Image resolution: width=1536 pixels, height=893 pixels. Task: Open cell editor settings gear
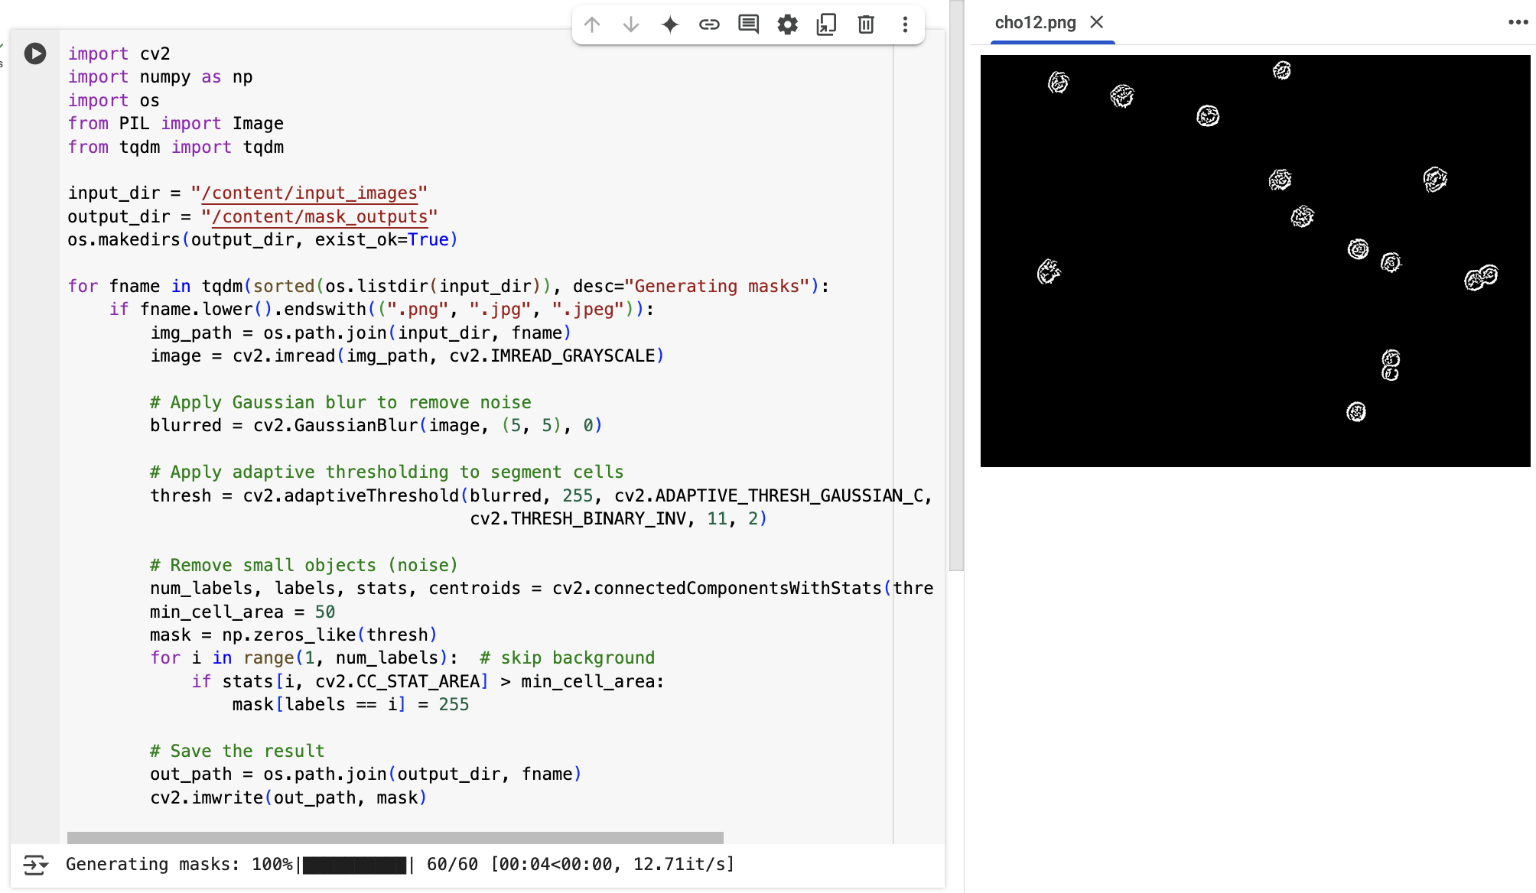pos(787,24)
